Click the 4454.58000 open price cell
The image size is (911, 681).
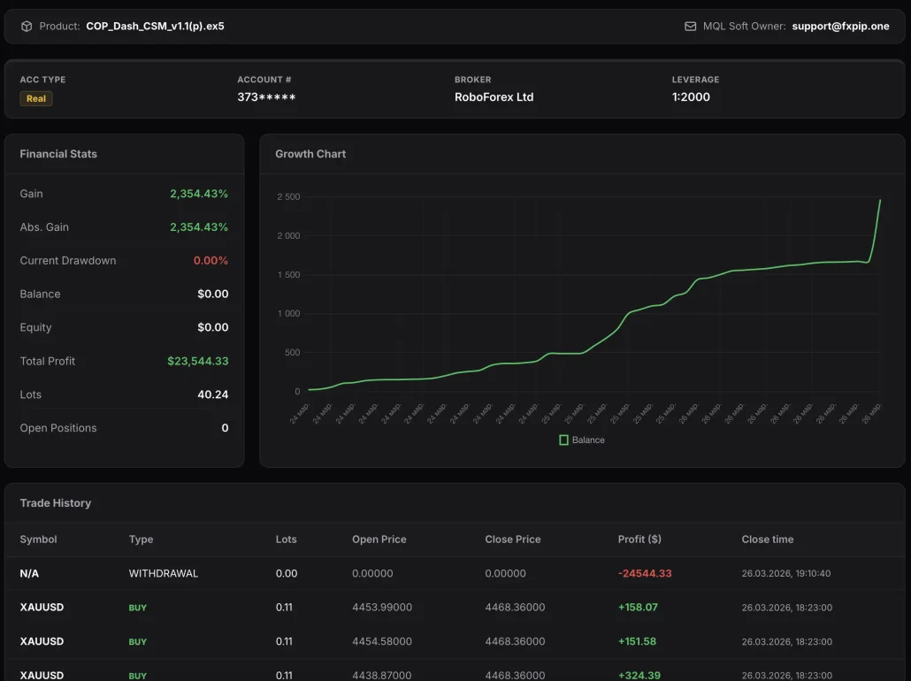click(x=382, y=641)
